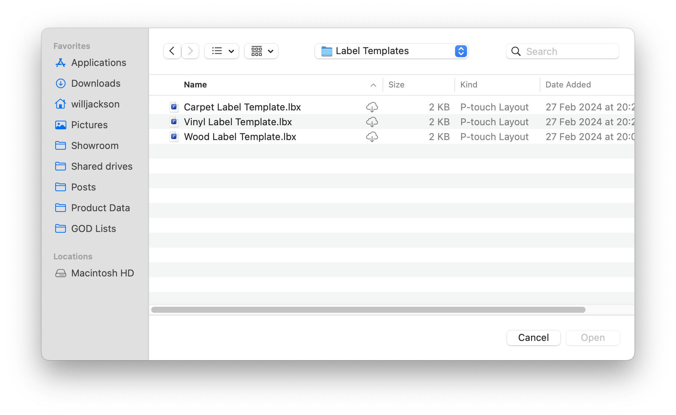Click the forward navigation arrow
The image size is (676, 415).
click(x=190, y=51)
